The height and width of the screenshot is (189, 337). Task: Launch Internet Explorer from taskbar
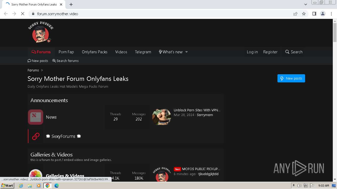[21, 185]
